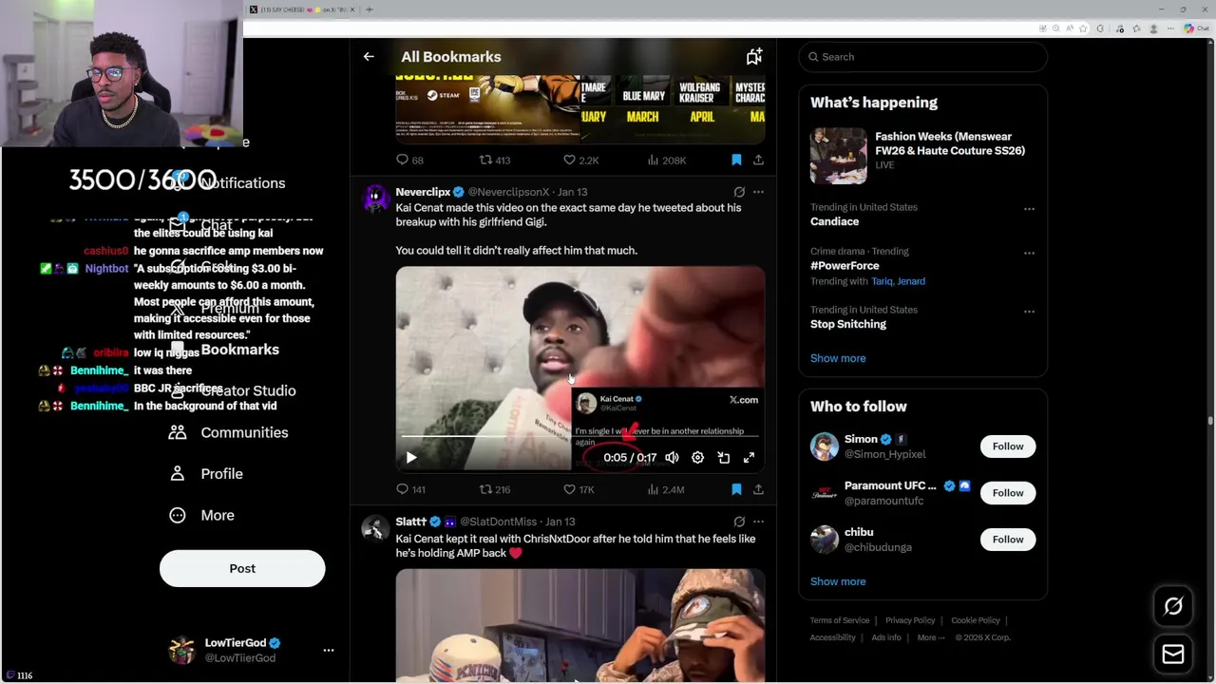Image resolution: width=1216 pixels, height=684 pixels.
Task: Close the SAY CHEESE browser tab
Action: coord(352,9)
